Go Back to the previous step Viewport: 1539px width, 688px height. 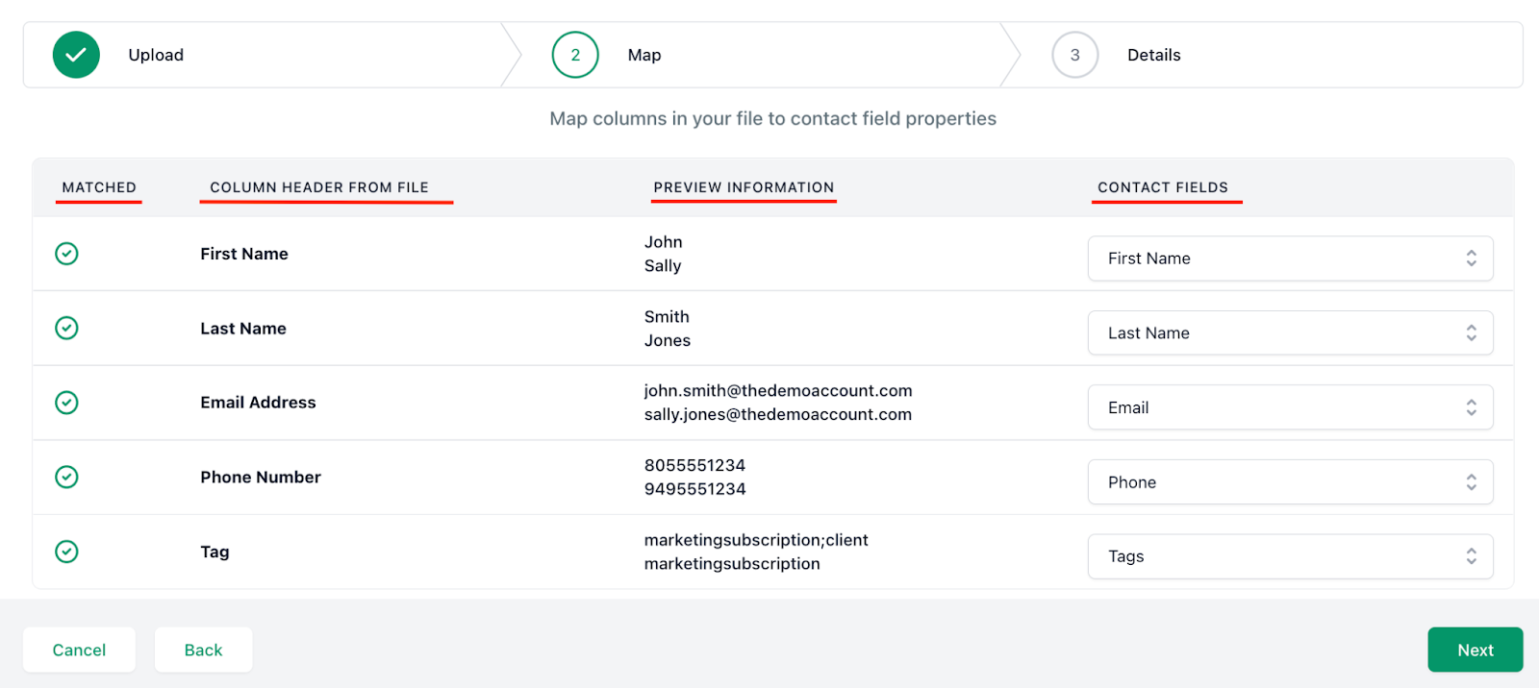[203, 650]
